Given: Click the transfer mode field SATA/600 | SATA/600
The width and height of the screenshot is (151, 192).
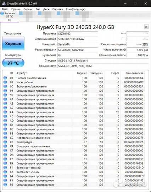Looking at the screenshot, I should 78,50.
